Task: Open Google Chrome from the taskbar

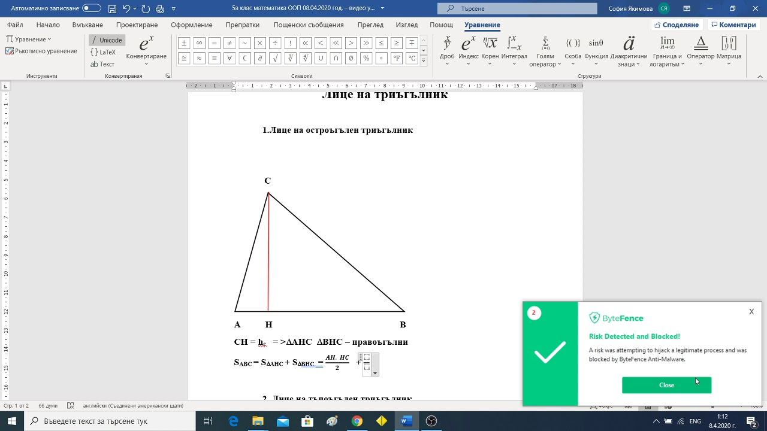Action: click(357, 421)
